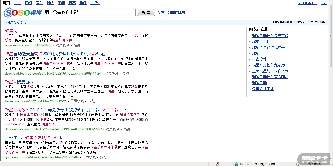This screenshot has width=333, height=167.
Task: Click 预览 for go.rising.com.cn result
Action: [x=103, y=157]
